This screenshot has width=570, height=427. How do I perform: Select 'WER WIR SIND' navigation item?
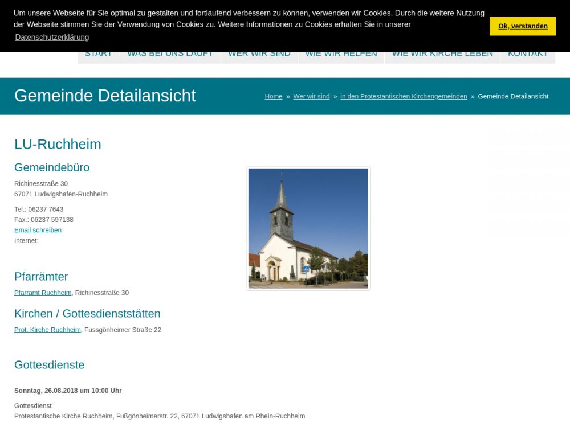[259, 56]
